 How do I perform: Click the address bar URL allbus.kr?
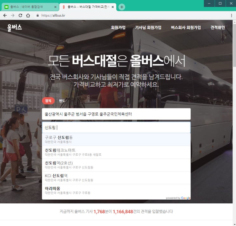[x=53, y=15]
